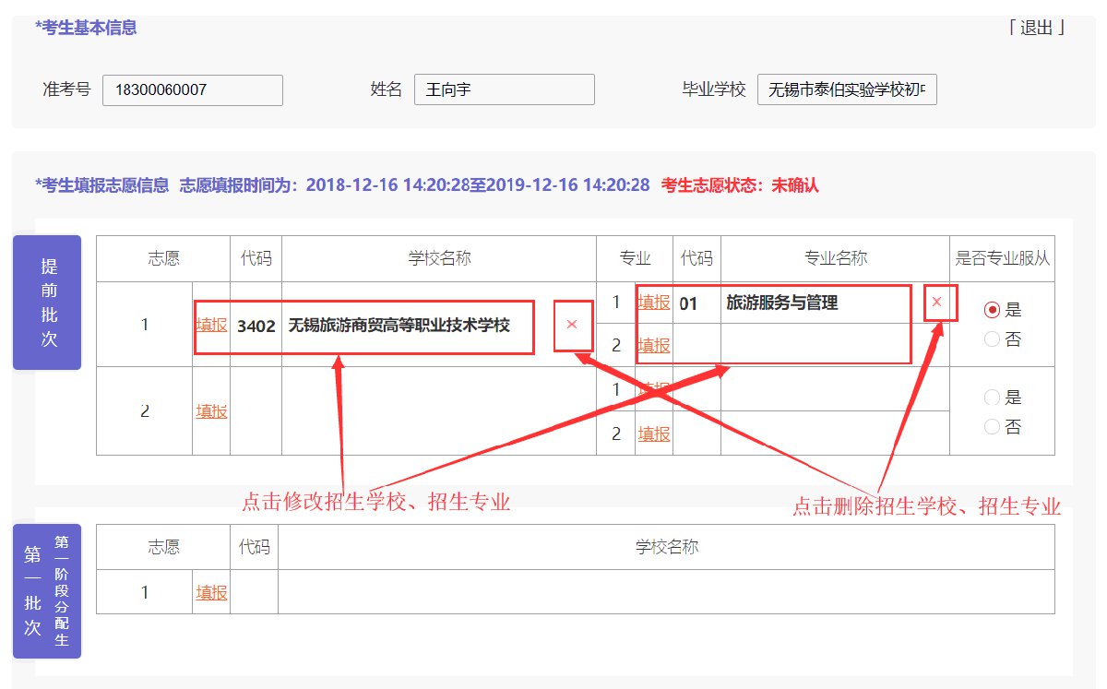Click 填报 for major 2 of choice 1
The width and height of the screenshot is (1107, 689).
pyautogui.click(x=654, y=345)
